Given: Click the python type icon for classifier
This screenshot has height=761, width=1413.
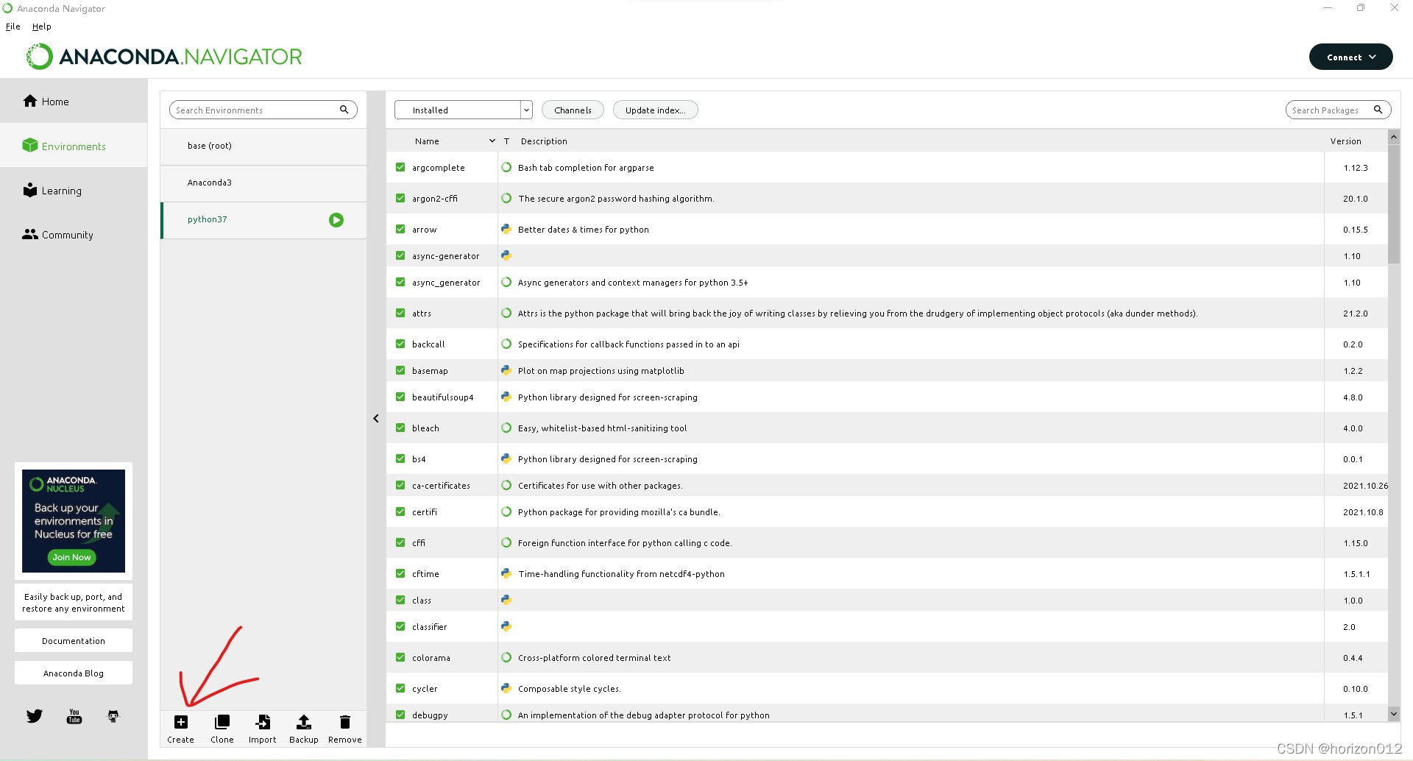Looking at the screenshot, I should click(506, 626).
